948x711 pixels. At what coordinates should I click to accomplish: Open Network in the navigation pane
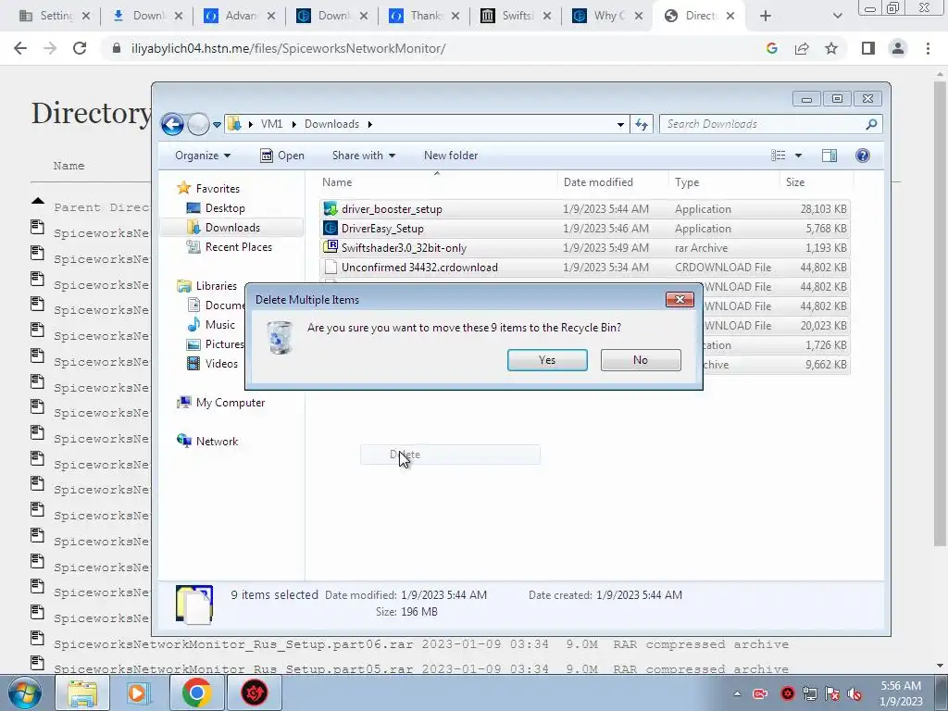[217, 442]
